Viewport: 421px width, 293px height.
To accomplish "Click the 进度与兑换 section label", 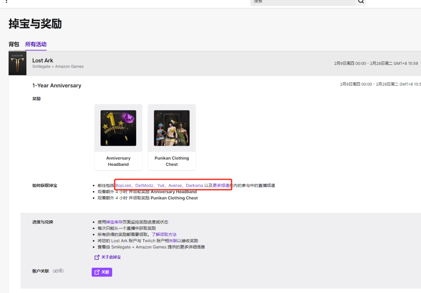I will coord(43,222).
